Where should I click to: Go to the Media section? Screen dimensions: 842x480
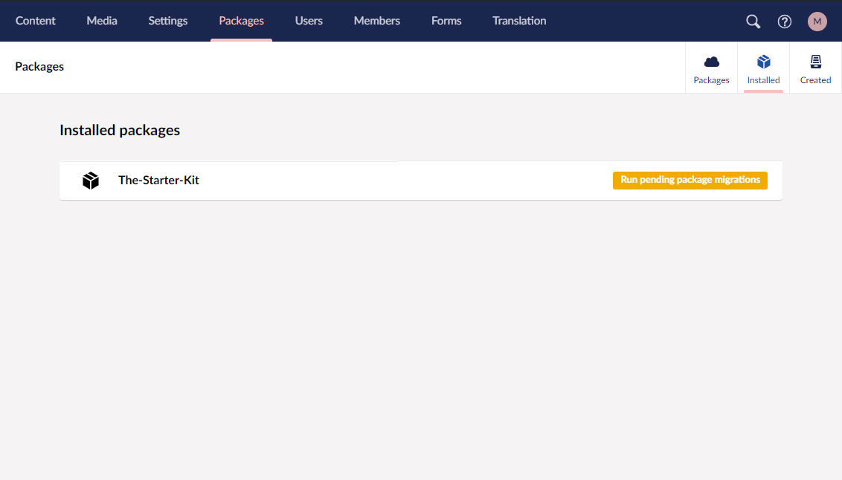tap(102, 21)
